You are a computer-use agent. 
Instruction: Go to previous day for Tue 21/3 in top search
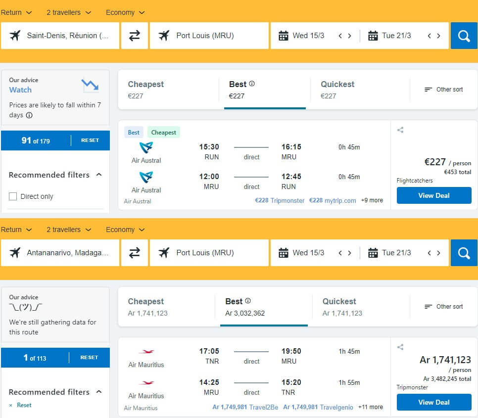[429, 36]
